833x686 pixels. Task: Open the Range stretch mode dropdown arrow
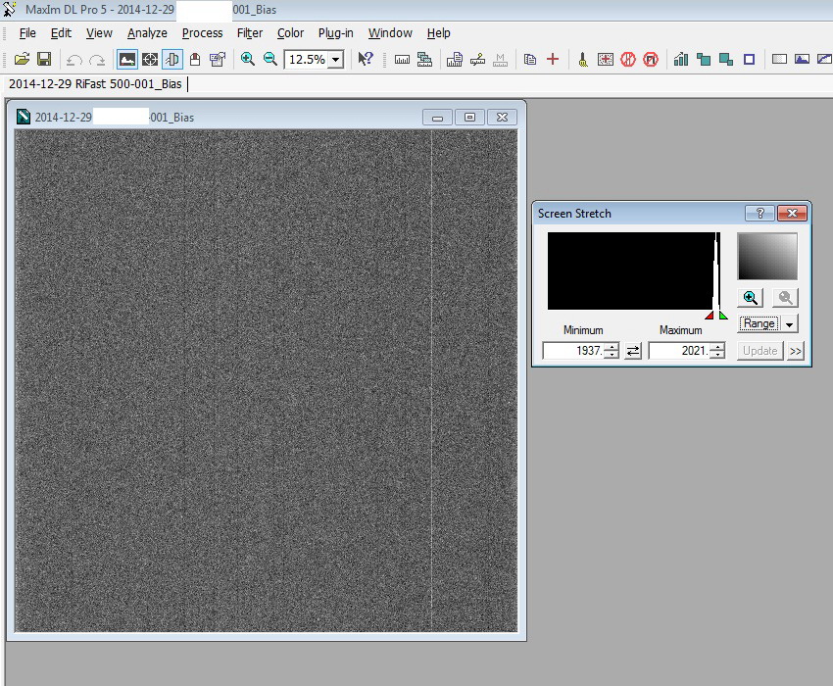click(x=790, y=324)
